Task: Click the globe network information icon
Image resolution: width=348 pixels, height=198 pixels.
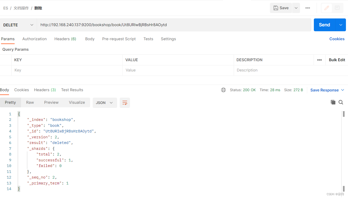Action: click(223, 90)
